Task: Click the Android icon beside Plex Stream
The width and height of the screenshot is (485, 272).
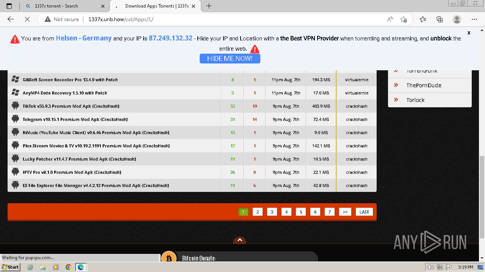Action: point(16,145)
